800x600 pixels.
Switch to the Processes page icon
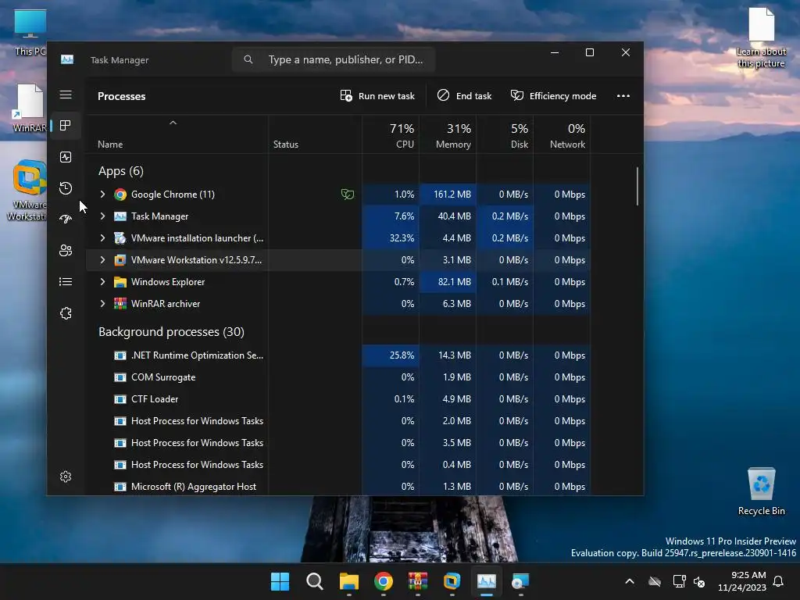(x=66, y=126)
